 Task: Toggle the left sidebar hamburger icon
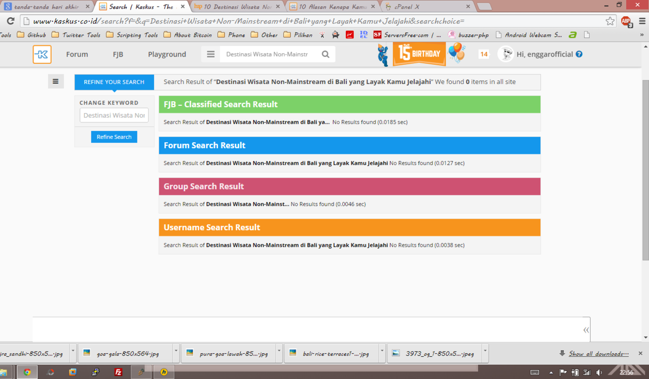click(x=56, y=81)
